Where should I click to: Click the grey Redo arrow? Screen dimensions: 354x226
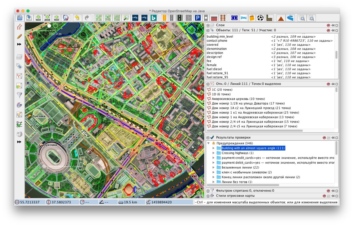coord(87,18)
